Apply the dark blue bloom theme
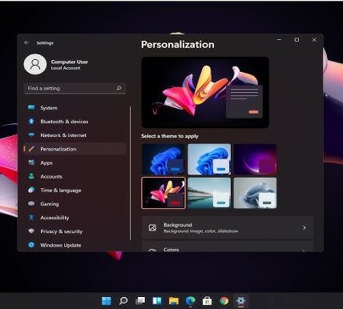This screenshot has height=309, width=343. click(163, 159)
